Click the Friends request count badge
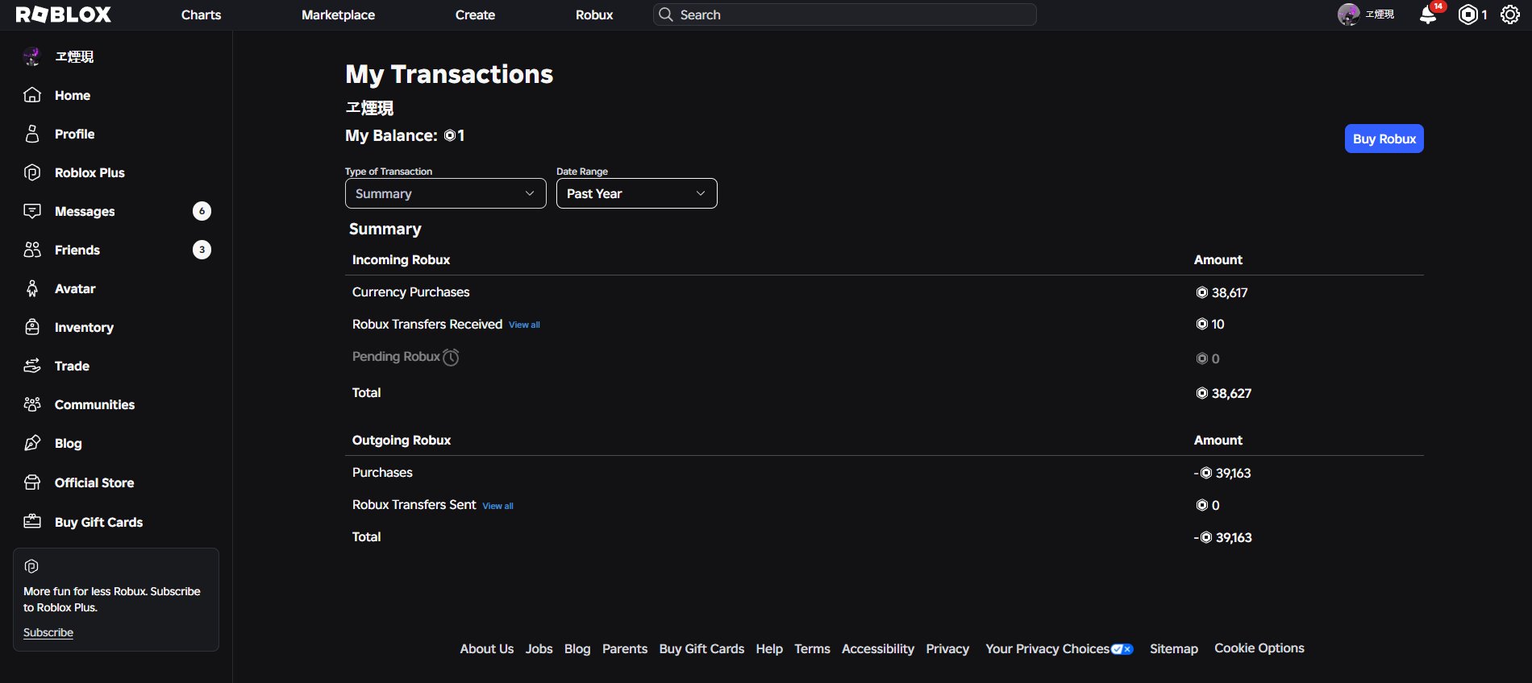The width and height of the screenshot is (1532, 683). click(x=202, y=250)
